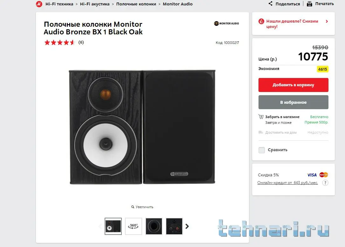Expand the Нашли дешевле chevron arrow
This screenshot has height=247, width=345.
pyautogui.click(x=327, y=21)
